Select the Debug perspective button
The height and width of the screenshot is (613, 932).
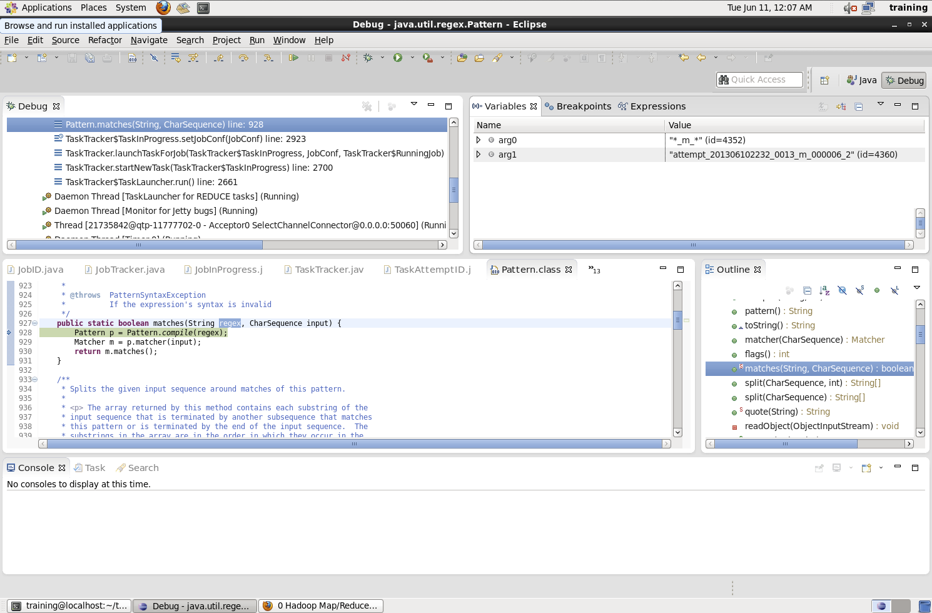coord(904,80)
